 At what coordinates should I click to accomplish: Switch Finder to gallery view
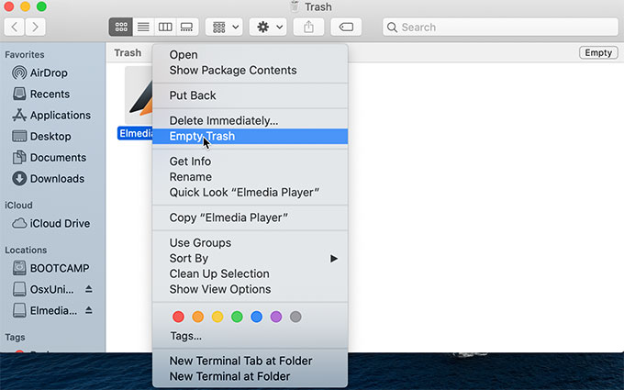(x=187, y=28)
